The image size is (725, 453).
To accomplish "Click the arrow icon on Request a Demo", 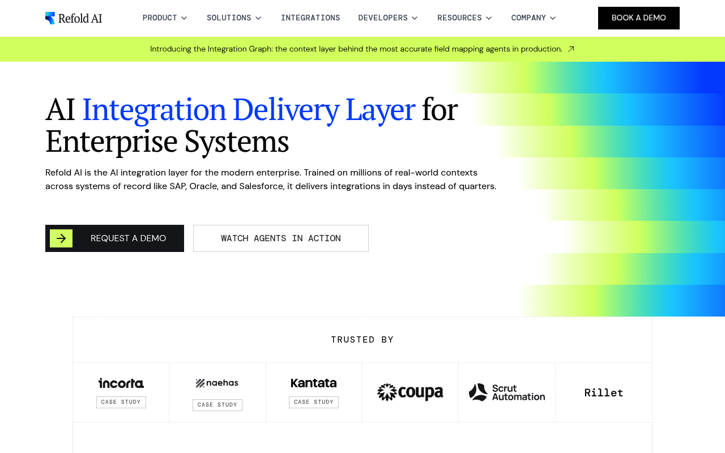I will (x=61, y=238).
